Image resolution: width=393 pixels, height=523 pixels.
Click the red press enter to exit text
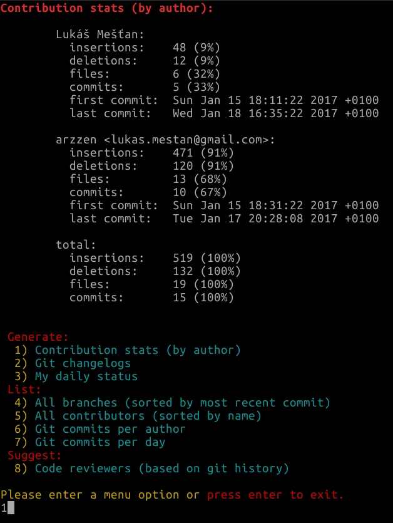(275, 495)
